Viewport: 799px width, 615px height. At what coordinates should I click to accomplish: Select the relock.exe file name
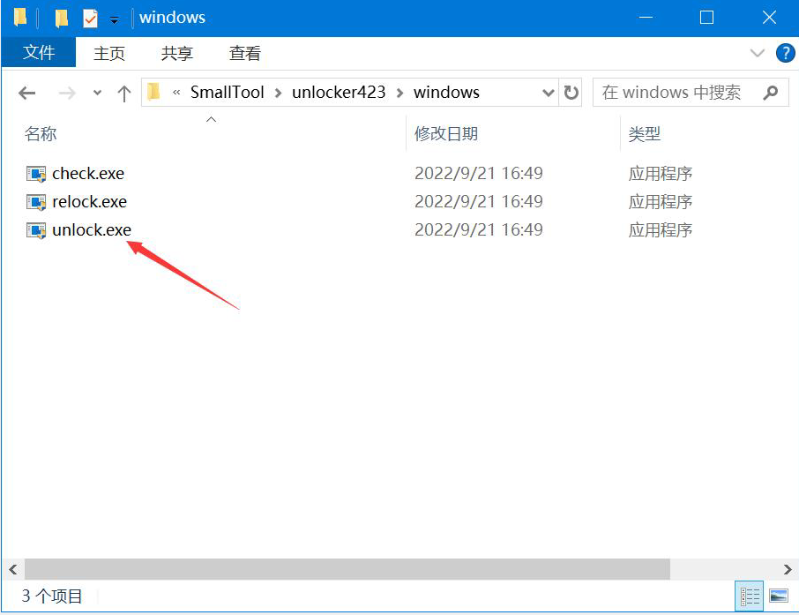tap(89, 201)
